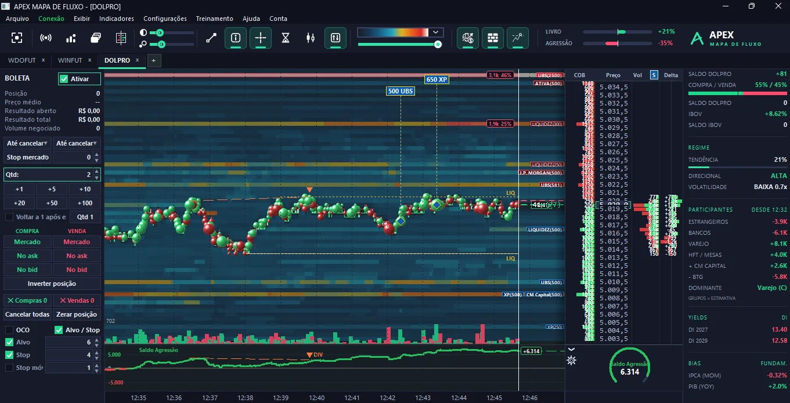Toggle the Ativar checkbox in Boleta
This screenshot has height=403, width=790.
coord(64,79)
